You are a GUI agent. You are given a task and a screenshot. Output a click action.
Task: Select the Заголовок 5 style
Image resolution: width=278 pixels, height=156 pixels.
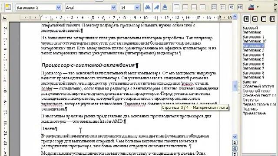253,59
